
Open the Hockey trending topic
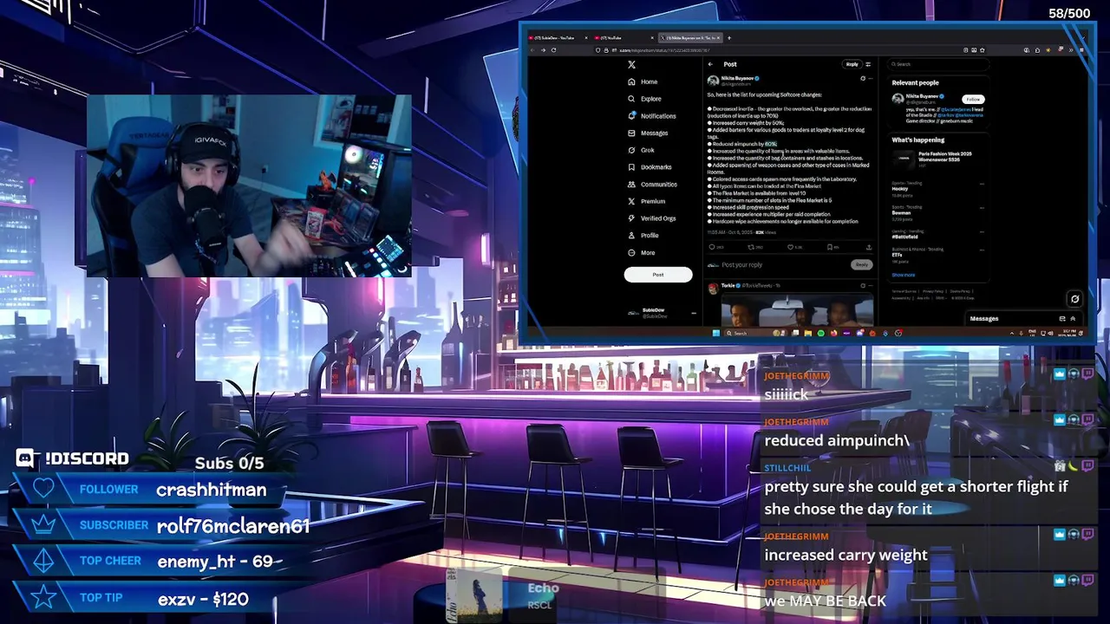(x=938, y=191)
